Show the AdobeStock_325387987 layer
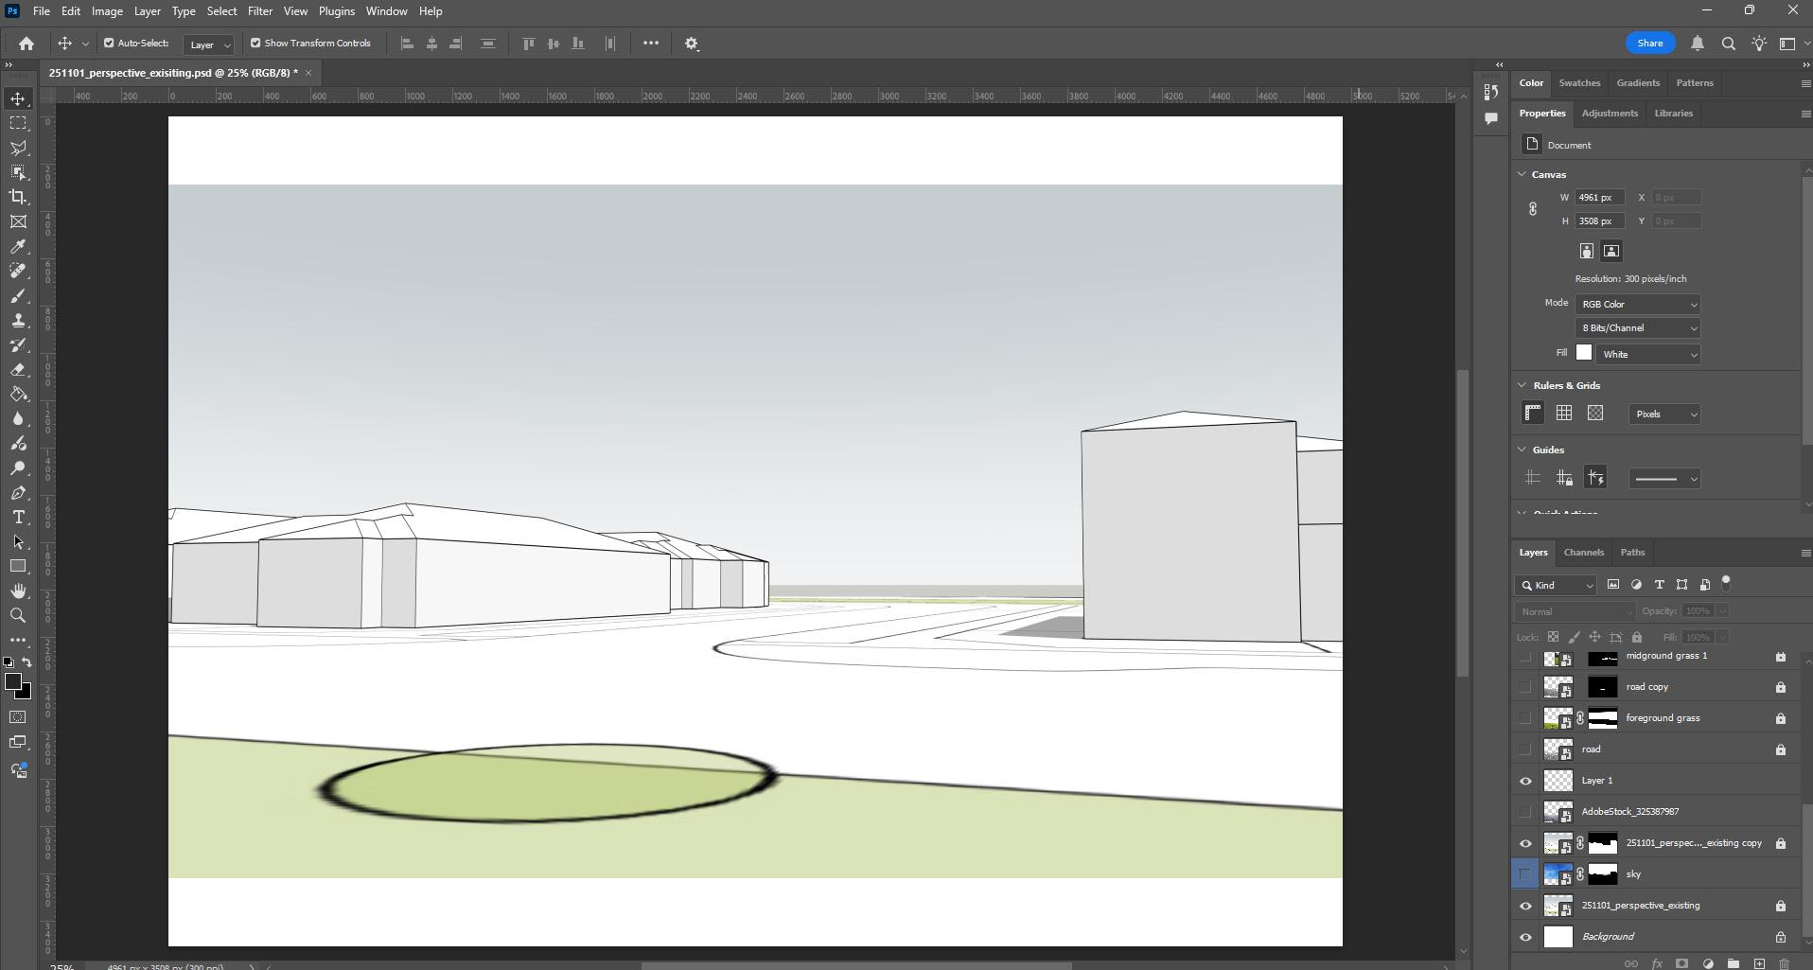The height and width of the screenshot is (970, 1813). (x=1525, y=812)
